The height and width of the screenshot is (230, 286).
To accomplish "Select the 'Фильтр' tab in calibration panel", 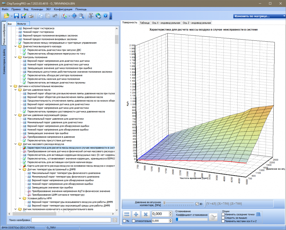I will [22, 23].
